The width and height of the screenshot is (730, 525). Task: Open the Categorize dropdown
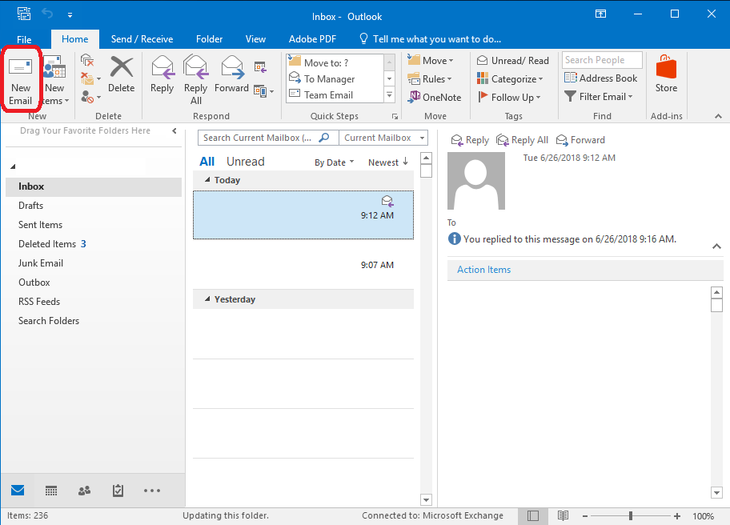pos(510,79)
